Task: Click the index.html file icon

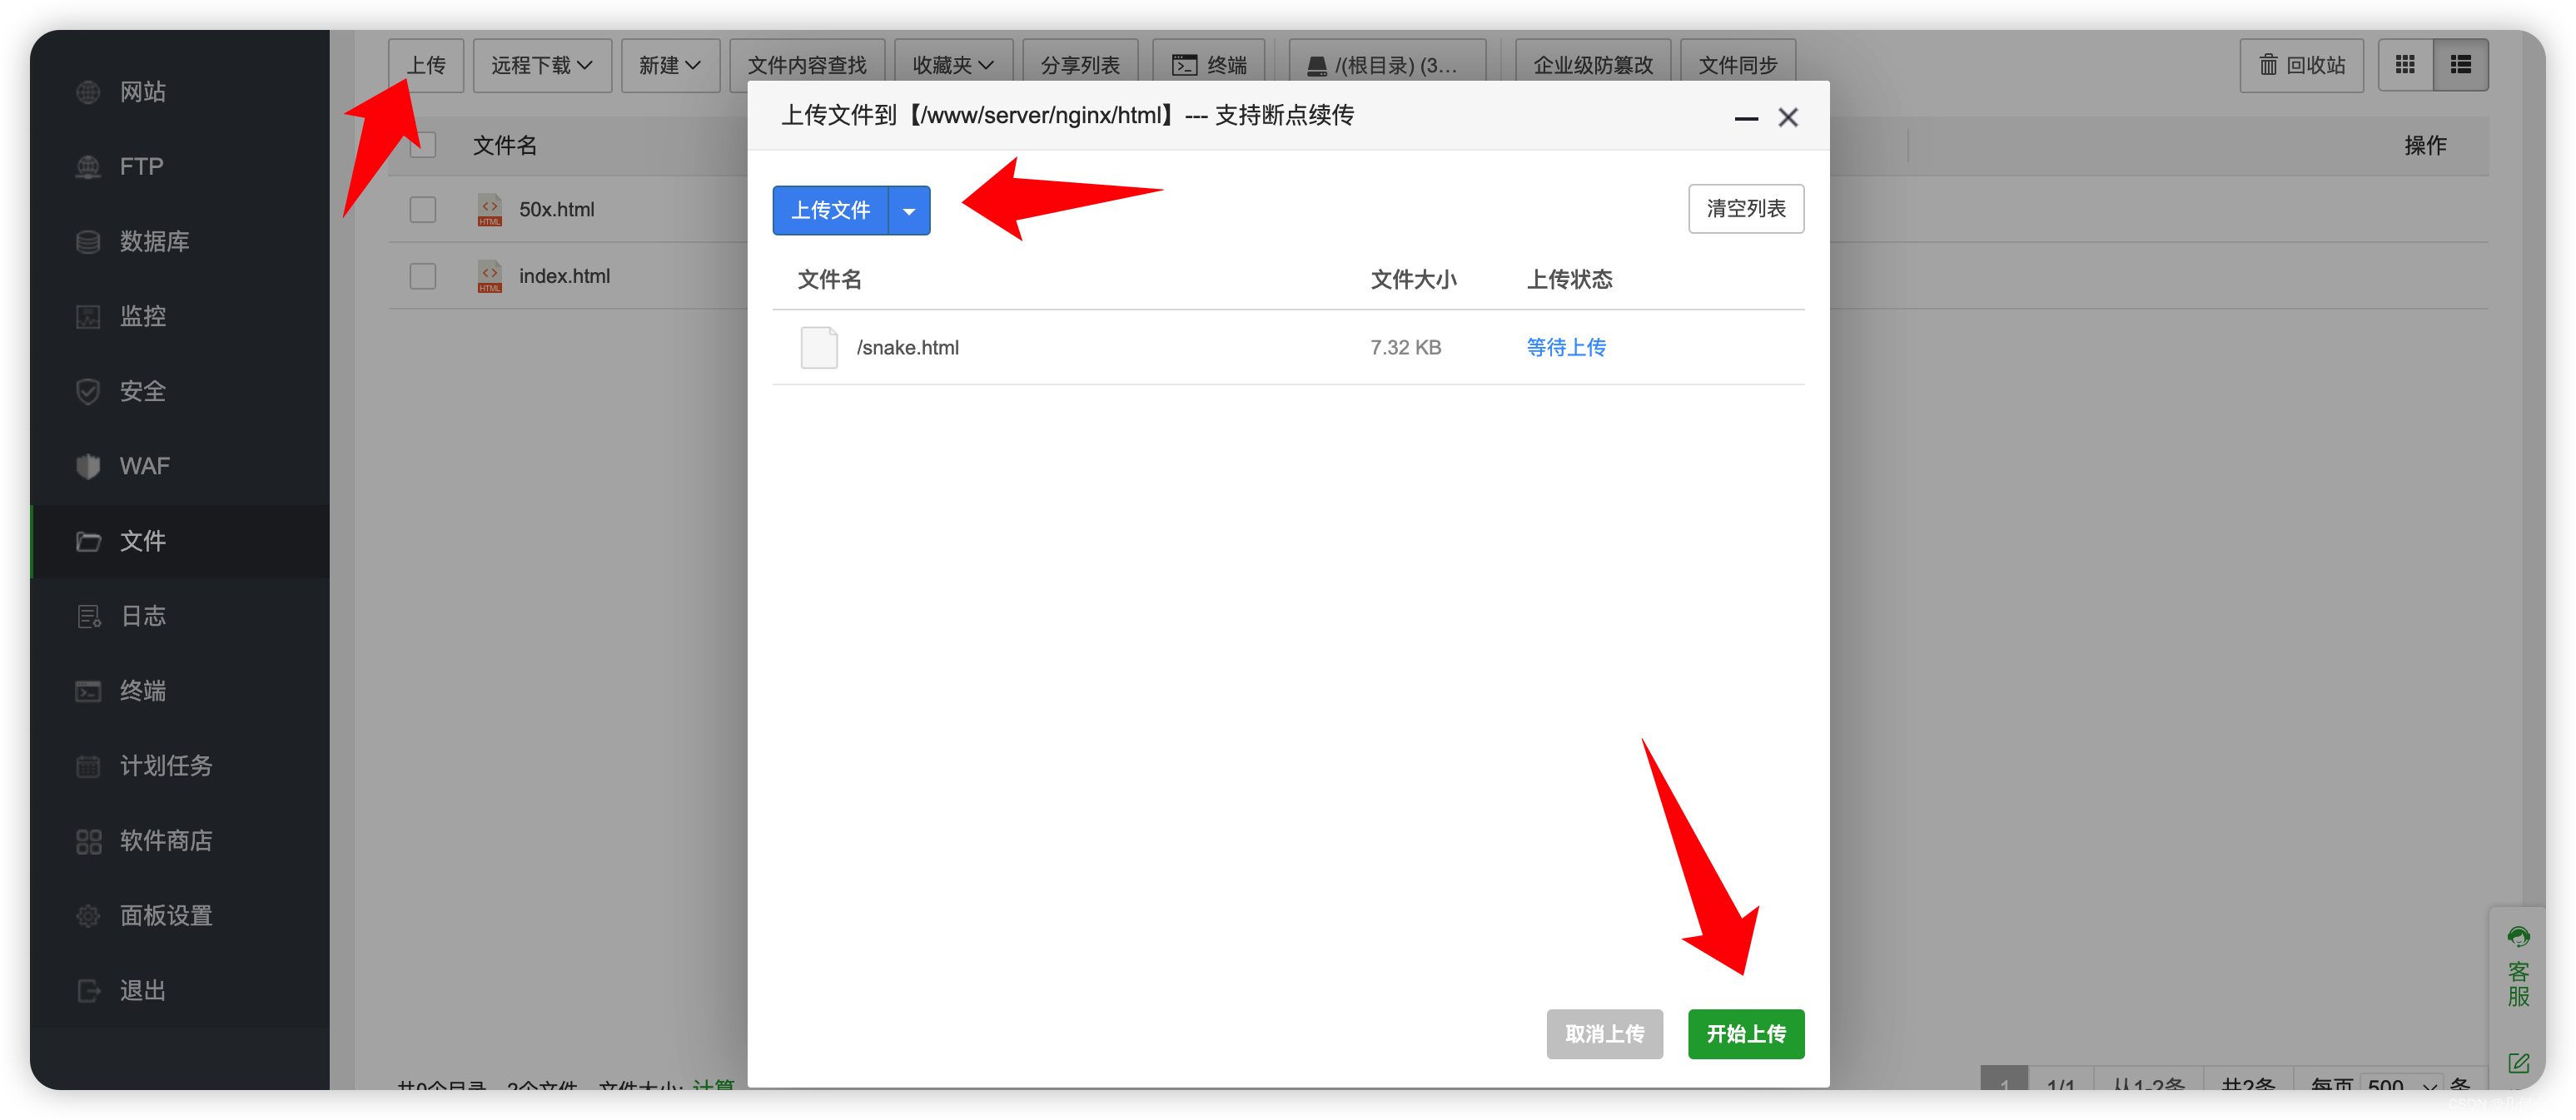Action: 490,277
